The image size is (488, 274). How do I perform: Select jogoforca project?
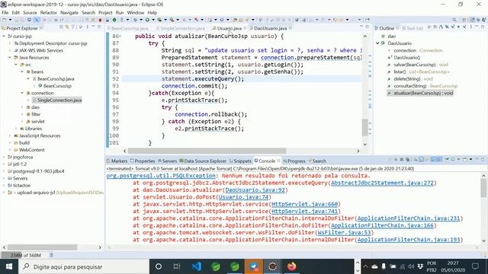tap(22, 157)
